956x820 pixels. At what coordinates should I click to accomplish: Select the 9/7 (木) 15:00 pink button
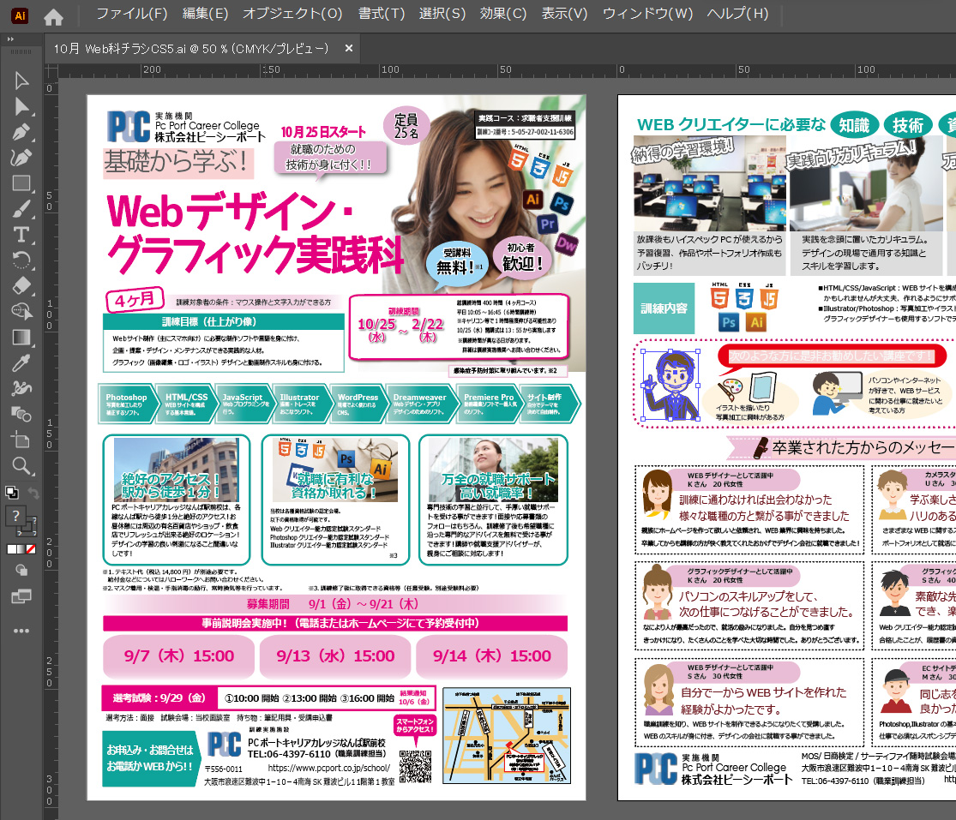point(179,656)
